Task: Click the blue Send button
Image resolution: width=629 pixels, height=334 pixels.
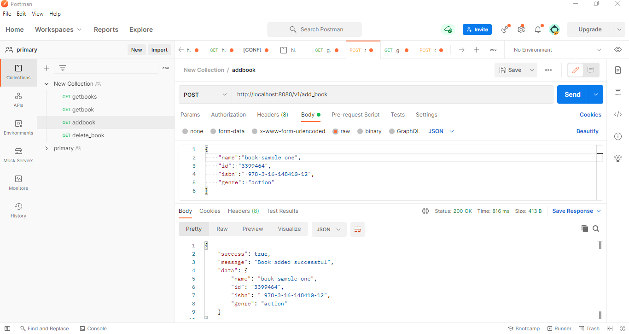Action: click(x=572, y=94)
